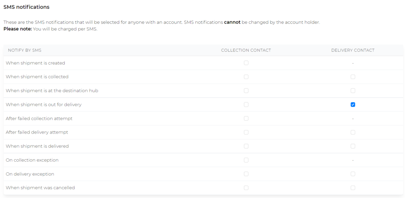The height and width of the screenshot is (198, 405).
Task: Check delivery contact on delivery exception
Action: click(353, 174)
